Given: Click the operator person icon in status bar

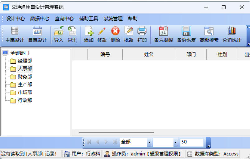Looking at the screenshot, I should pyautogui.click(x=107, y=154).
